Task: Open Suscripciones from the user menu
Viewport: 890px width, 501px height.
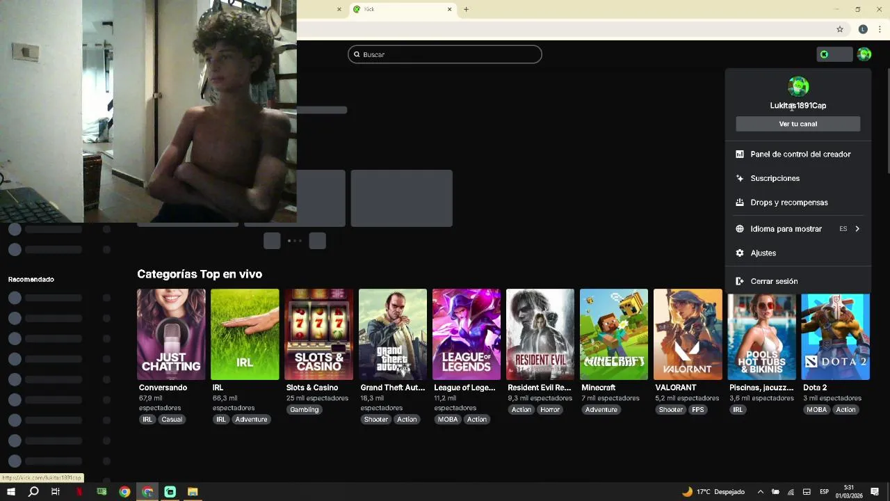Action: tap(798, 178)
